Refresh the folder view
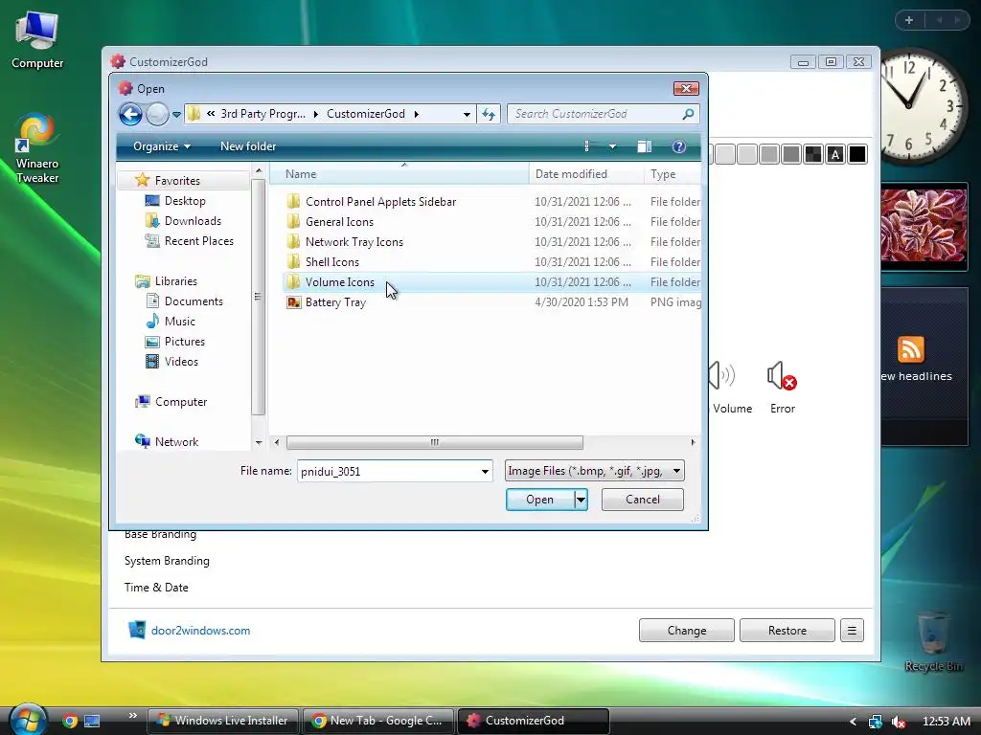The height and width of the screenshot is (735, 981). pos(489,114)
